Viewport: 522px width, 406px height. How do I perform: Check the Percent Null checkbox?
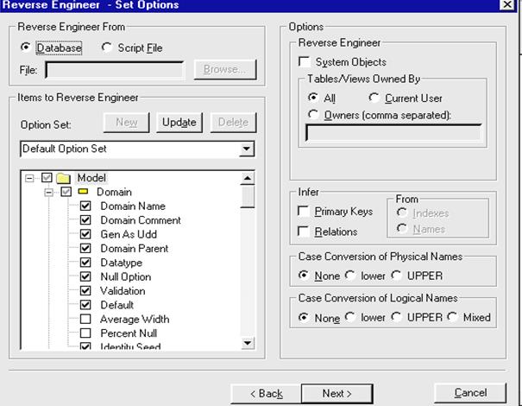tap(85, 333)
